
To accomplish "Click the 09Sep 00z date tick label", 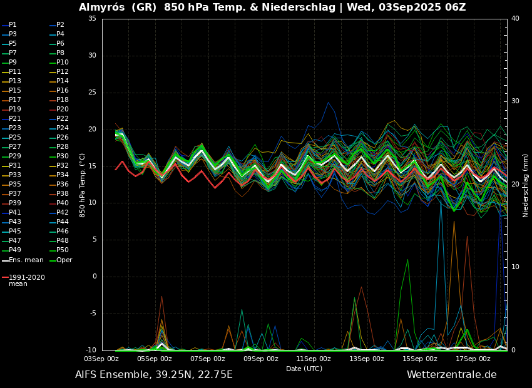I will 261,359.
